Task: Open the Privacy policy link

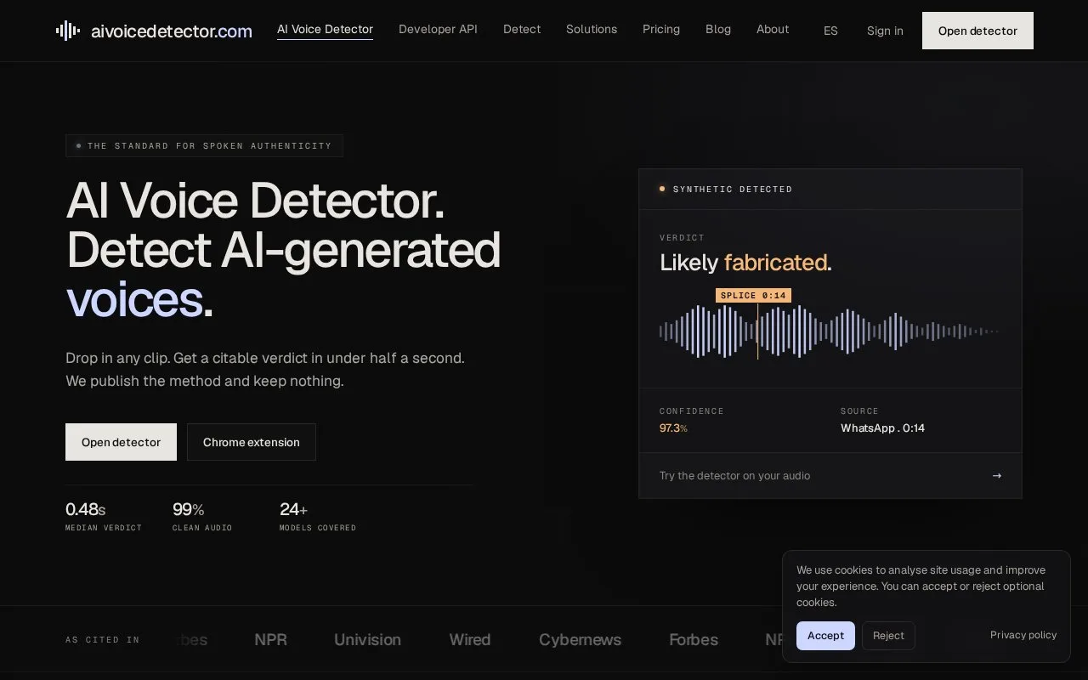Action: [1023, 635]
